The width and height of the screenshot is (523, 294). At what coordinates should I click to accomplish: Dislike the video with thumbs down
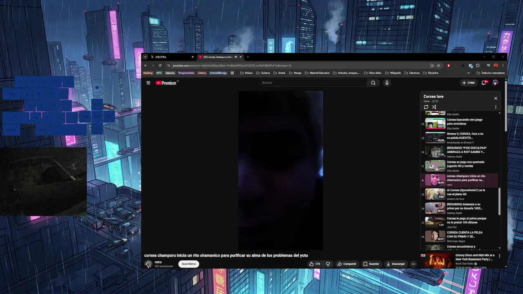pyautogui.click(x=328, y=264)
